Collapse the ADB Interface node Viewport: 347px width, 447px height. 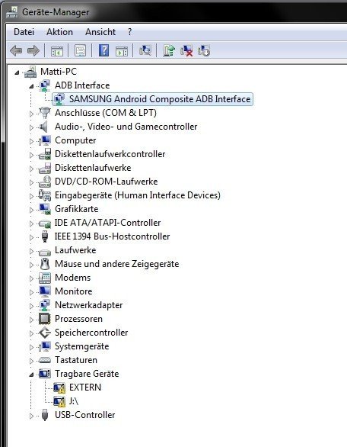pos(31,85)
